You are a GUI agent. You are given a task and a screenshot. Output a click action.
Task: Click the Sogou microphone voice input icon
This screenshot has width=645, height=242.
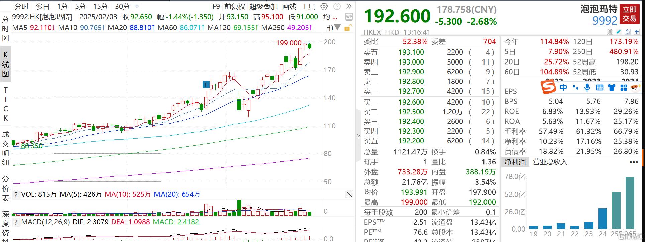587,88
